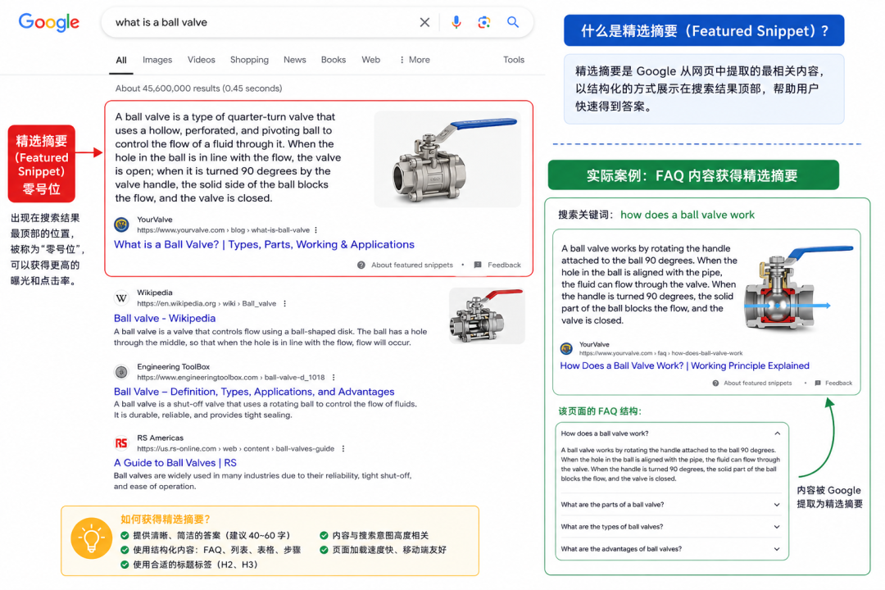Switch to the Images tab
Viewport: 885px width, 590px height.
coord(157,60)
